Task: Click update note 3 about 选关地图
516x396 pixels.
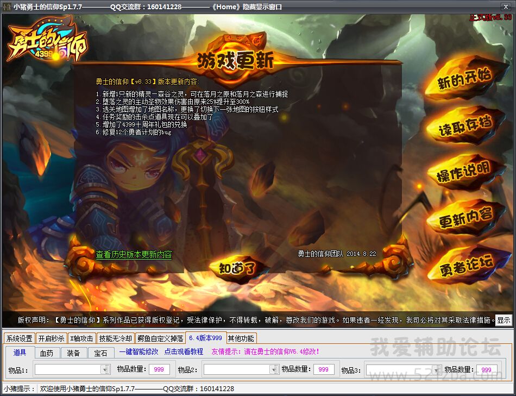Action: [x=187, y=109]
